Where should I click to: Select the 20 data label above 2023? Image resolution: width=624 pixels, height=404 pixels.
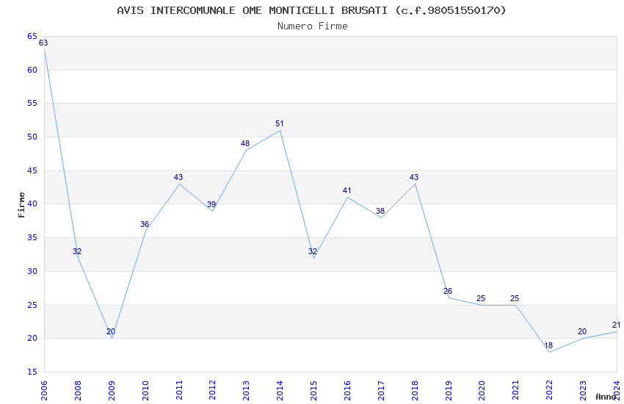582,331
